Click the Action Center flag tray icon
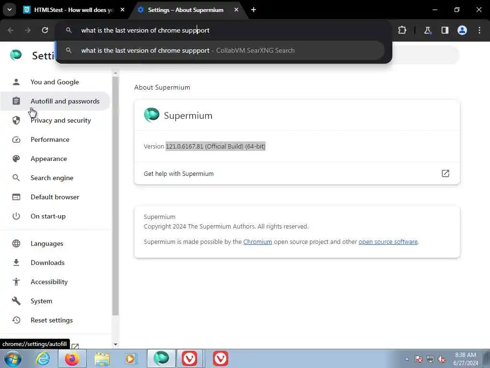This screenshot has width=490, height=368. click(x=419, y=359)
